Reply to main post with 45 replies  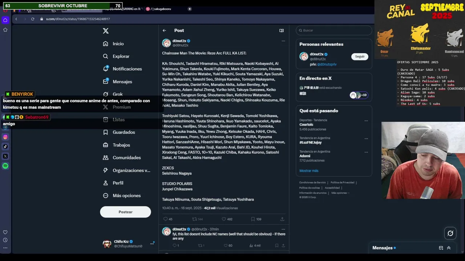pyautogui.click(x=168, y=219)
